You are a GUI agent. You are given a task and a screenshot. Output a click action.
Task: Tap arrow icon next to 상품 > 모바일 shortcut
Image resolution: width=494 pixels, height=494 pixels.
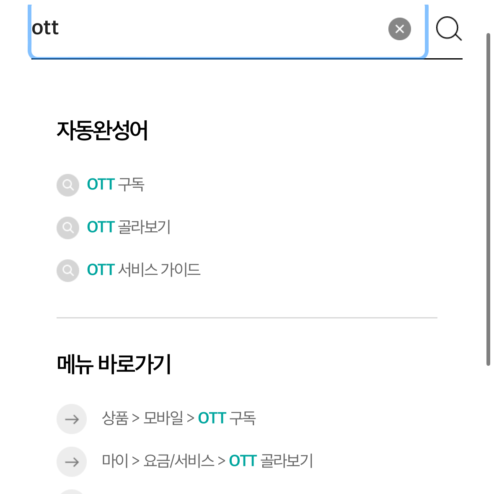tap(71, 419)
